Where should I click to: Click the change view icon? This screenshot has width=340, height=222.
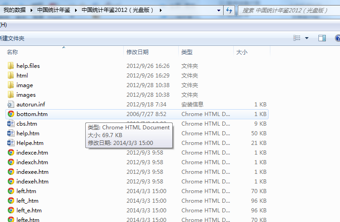coord(297,38)
